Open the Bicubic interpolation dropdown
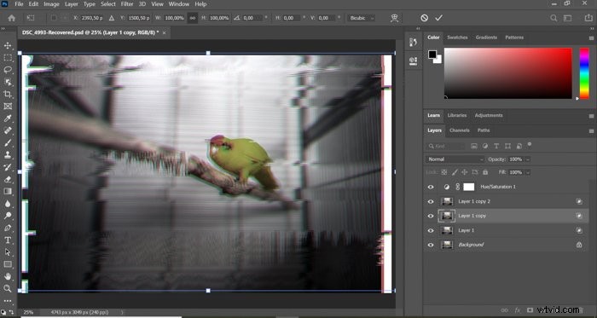This screenshot has width=597, height=318. tap(361, 18)
